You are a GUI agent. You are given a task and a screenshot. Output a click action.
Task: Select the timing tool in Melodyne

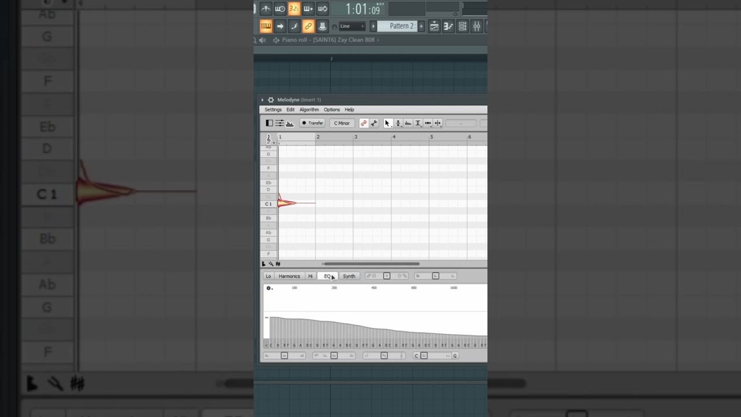coord(428,123)
